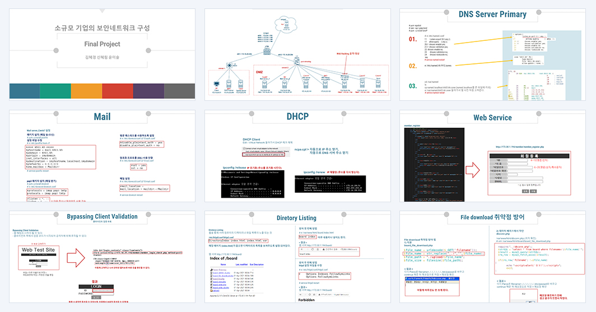The height and width of the screenshot is (312, 596).
Task: Open the File download 취약점 방어 slide
Action: click(x=492, y=257)
